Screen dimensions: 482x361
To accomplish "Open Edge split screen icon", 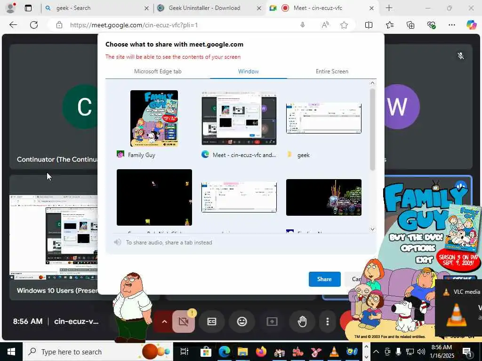I will 369,25.
